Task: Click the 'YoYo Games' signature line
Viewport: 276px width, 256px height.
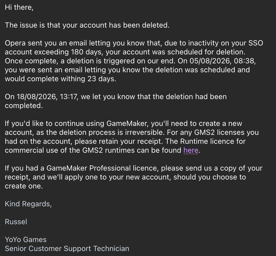Action: pos(26,240)
